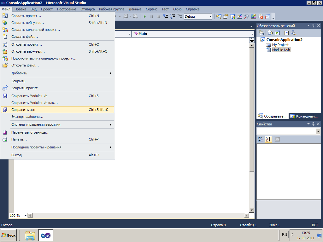Select Открыть проект… menu entry
Screen dimensions: 323x242
57,45
